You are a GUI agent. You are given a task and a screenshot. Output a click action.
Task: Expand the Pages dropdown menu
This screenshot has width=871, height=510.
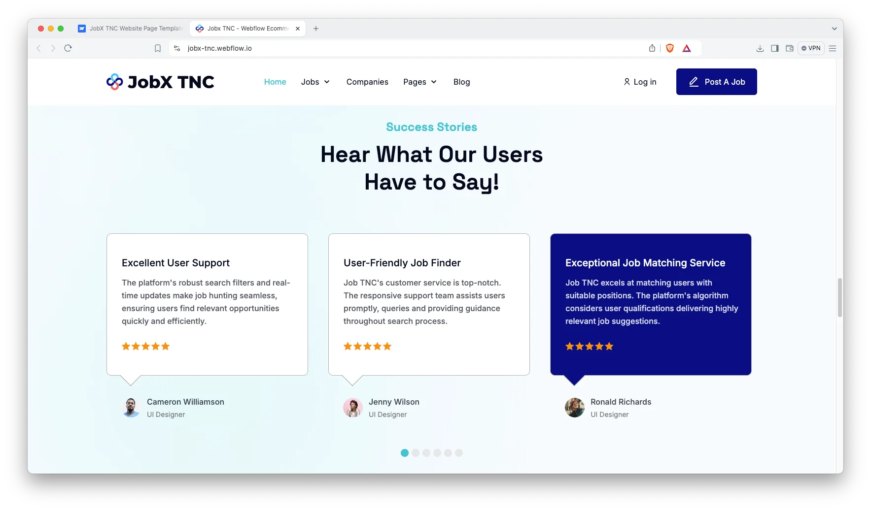(420, 82)
